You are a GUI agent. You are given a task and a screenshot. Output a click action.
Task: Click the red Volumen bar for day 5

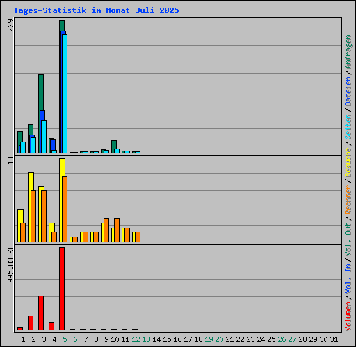tap(62, 289)
